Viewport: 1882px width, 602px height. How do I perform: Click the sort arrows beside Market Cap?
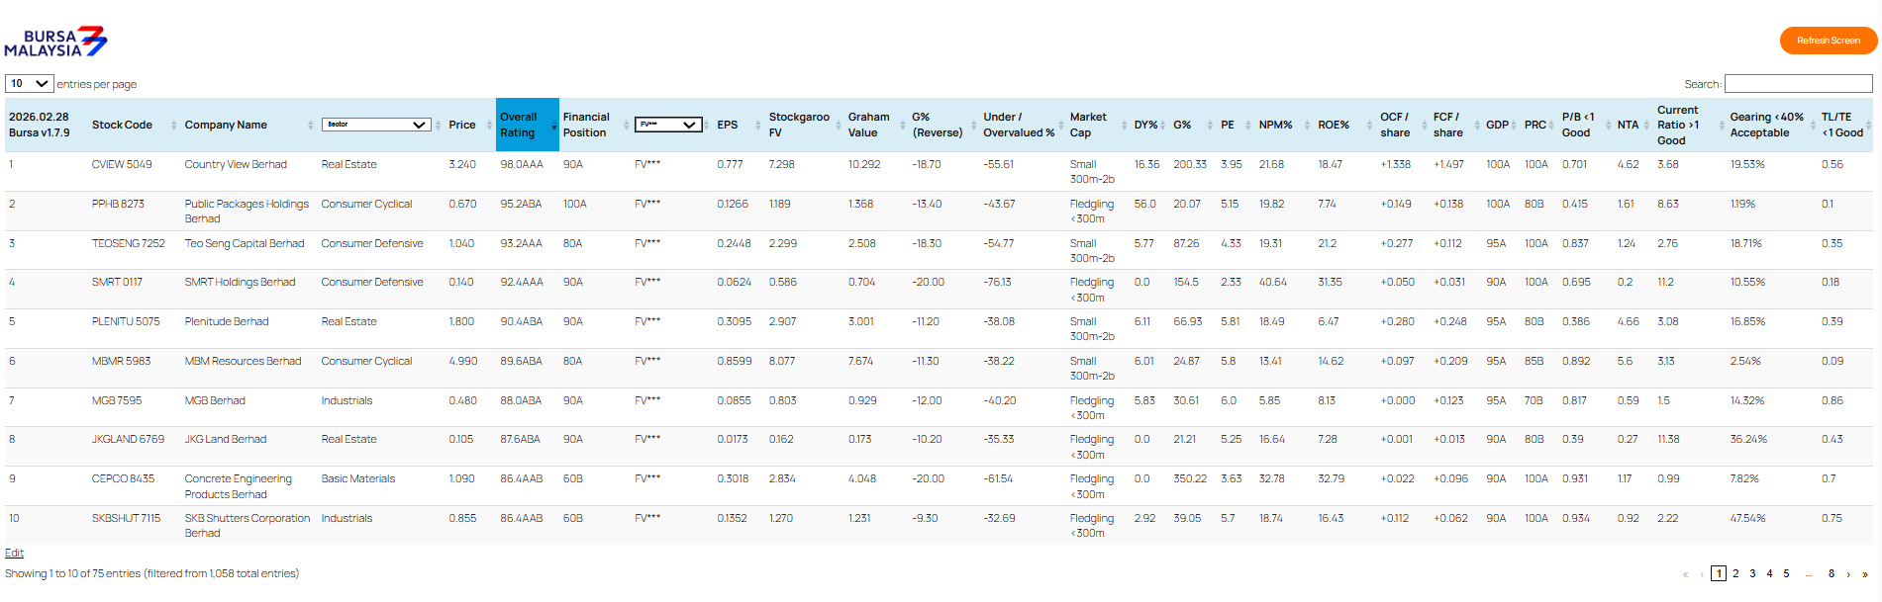tap(1124, 125)
